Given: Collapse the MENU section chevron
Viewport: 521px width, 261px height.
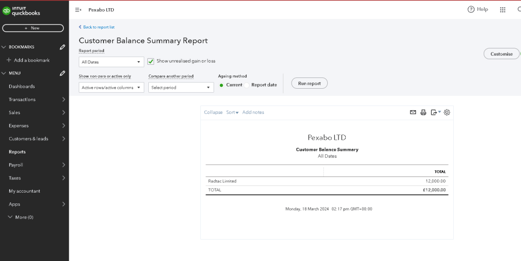Looking at the screenshot, I should point(4,73).
